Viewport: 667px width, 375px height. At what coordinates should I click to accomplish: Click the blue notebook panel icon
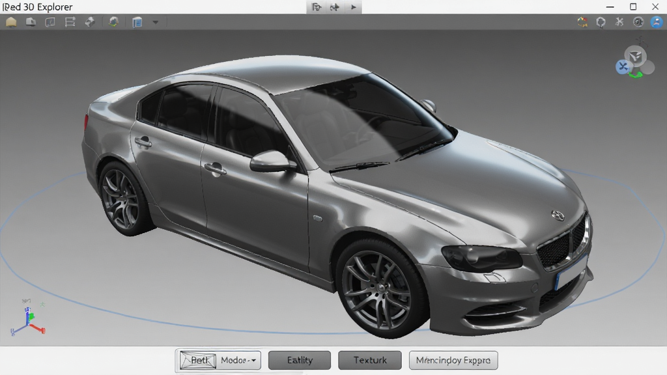[137, 22]
